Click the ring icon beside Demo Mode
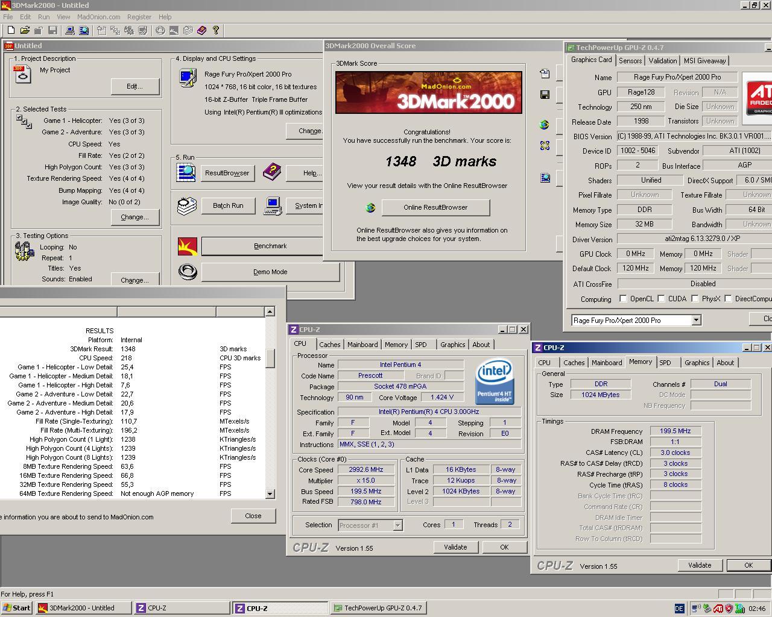This screenshot has width=772, height=617. (188, 272)
